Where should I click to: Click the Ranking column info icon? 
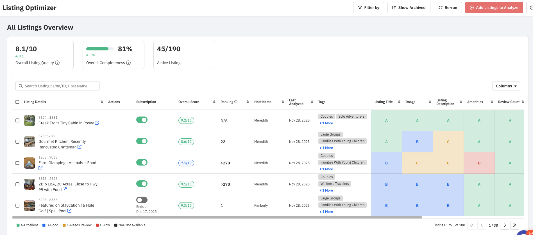(236, 102)
